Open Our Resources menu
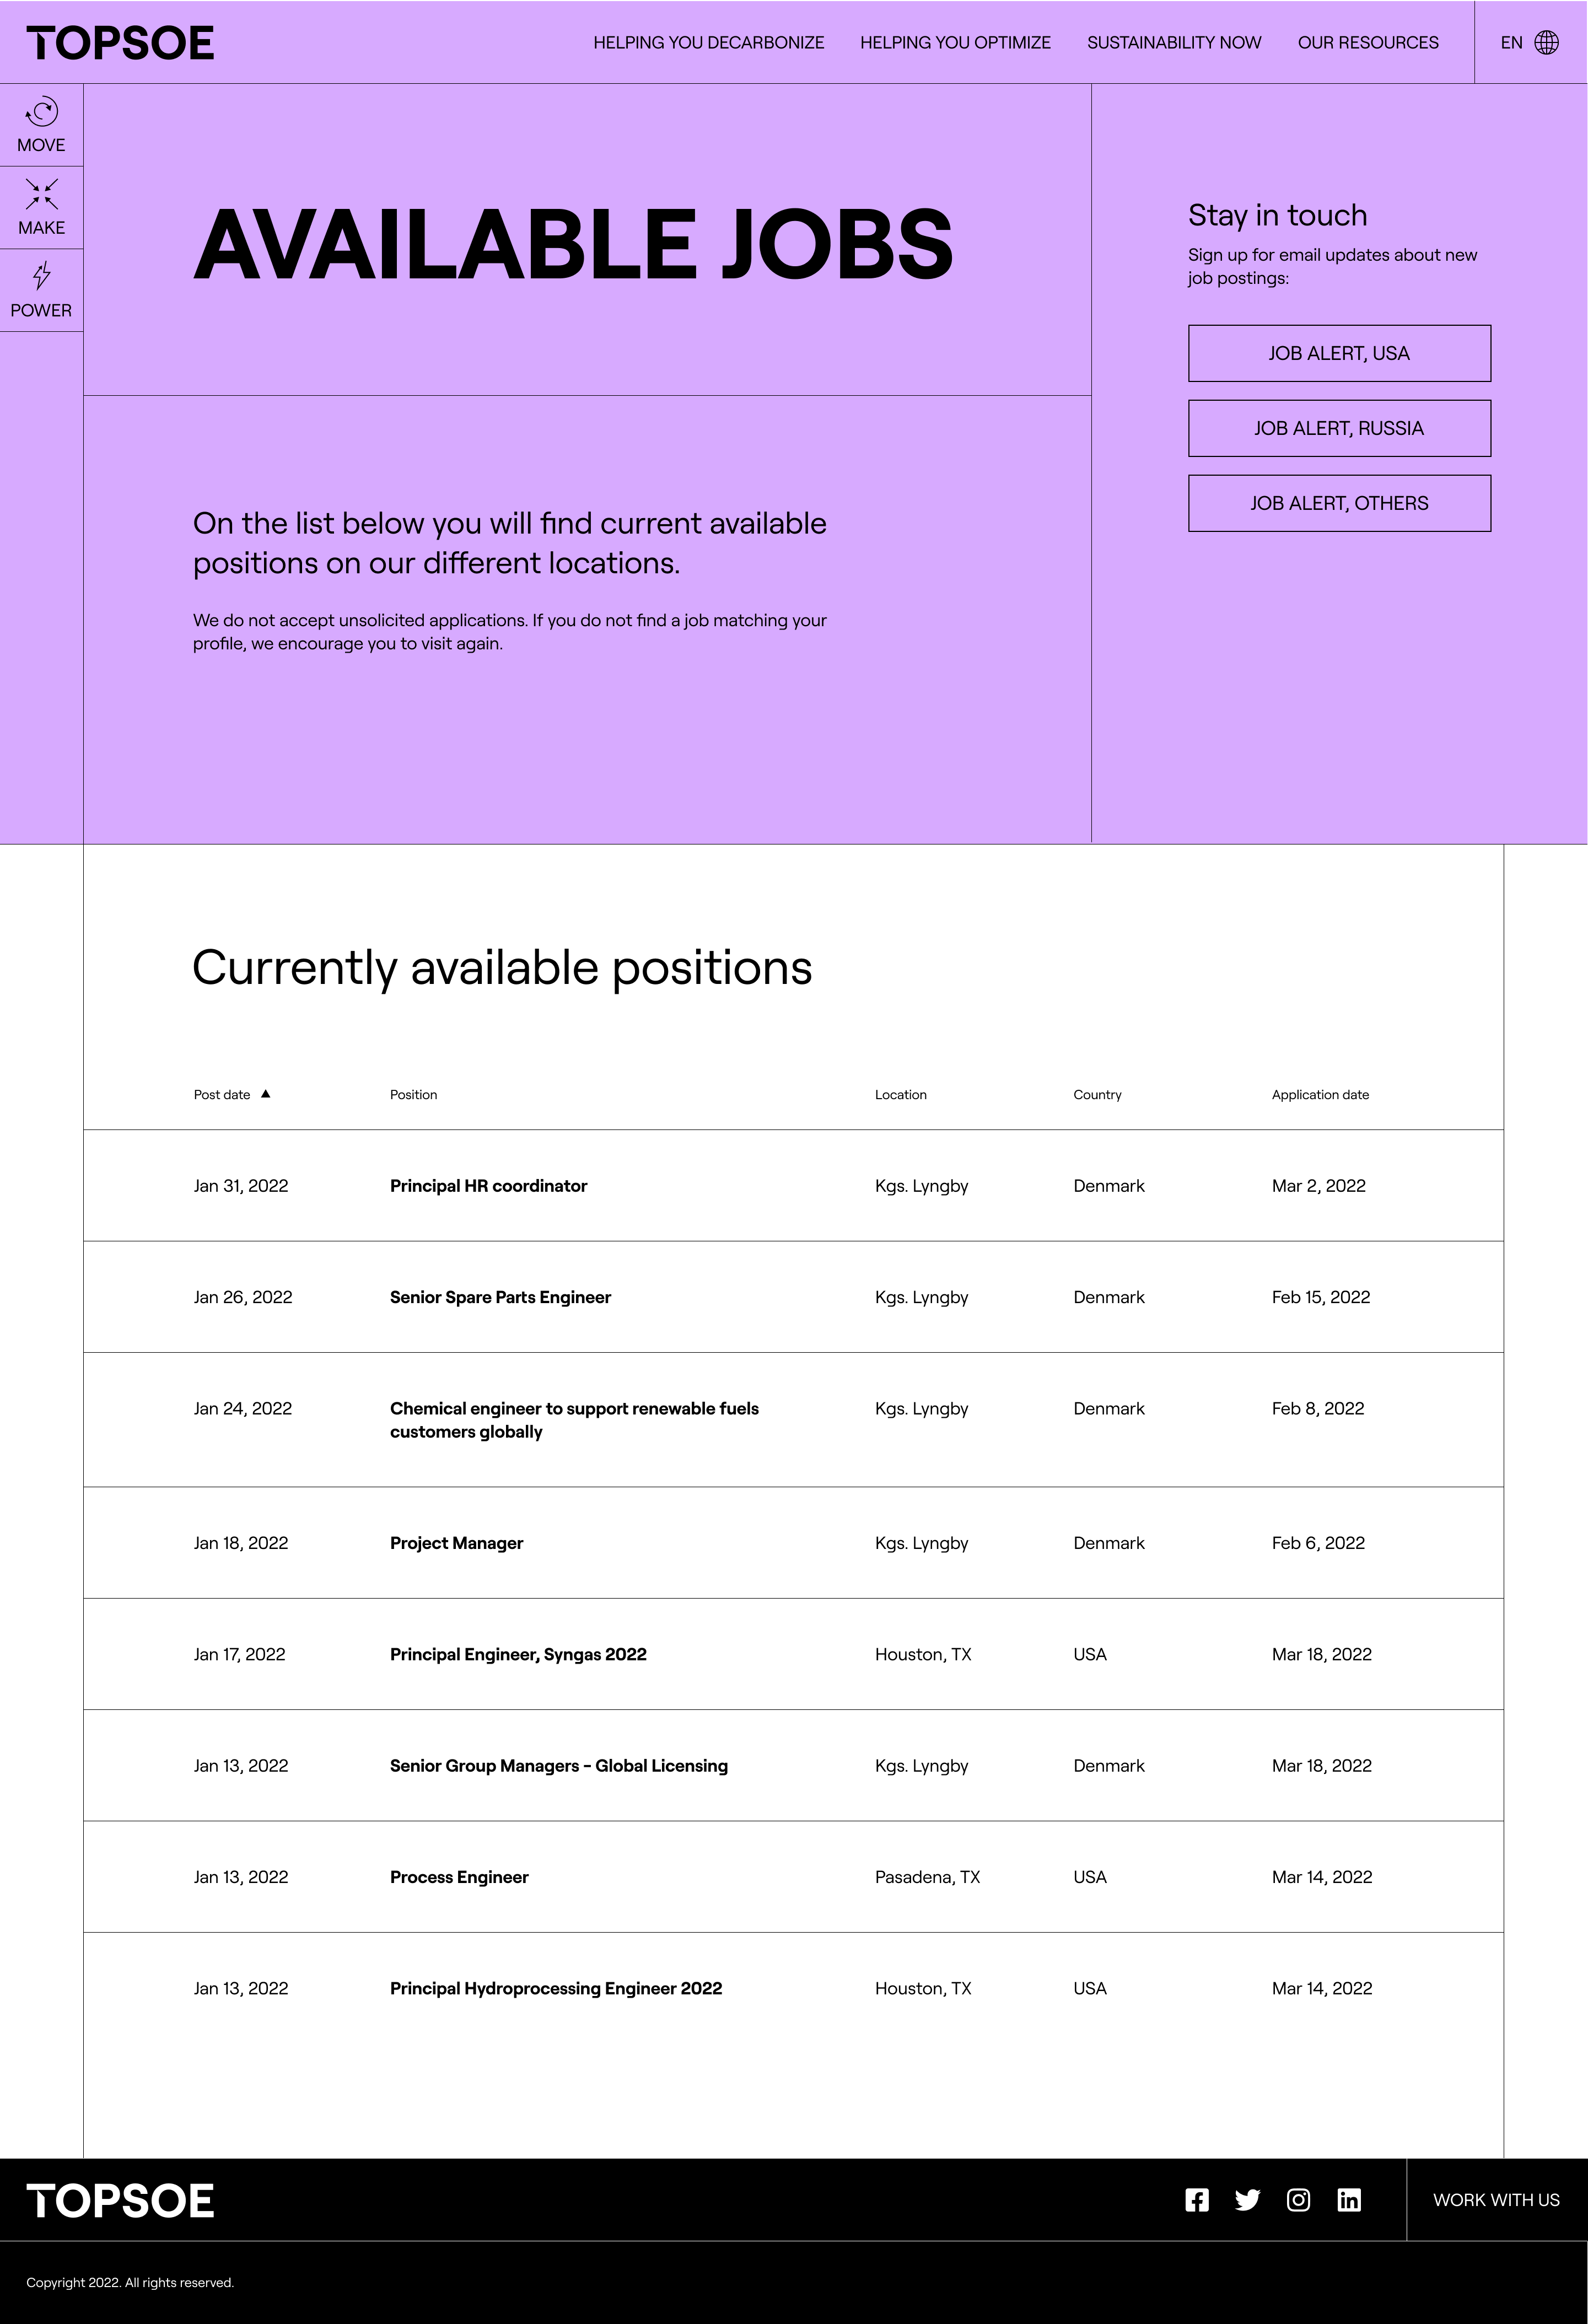This screenshot has width=1588, height=2324. [x=1368, y=42]
